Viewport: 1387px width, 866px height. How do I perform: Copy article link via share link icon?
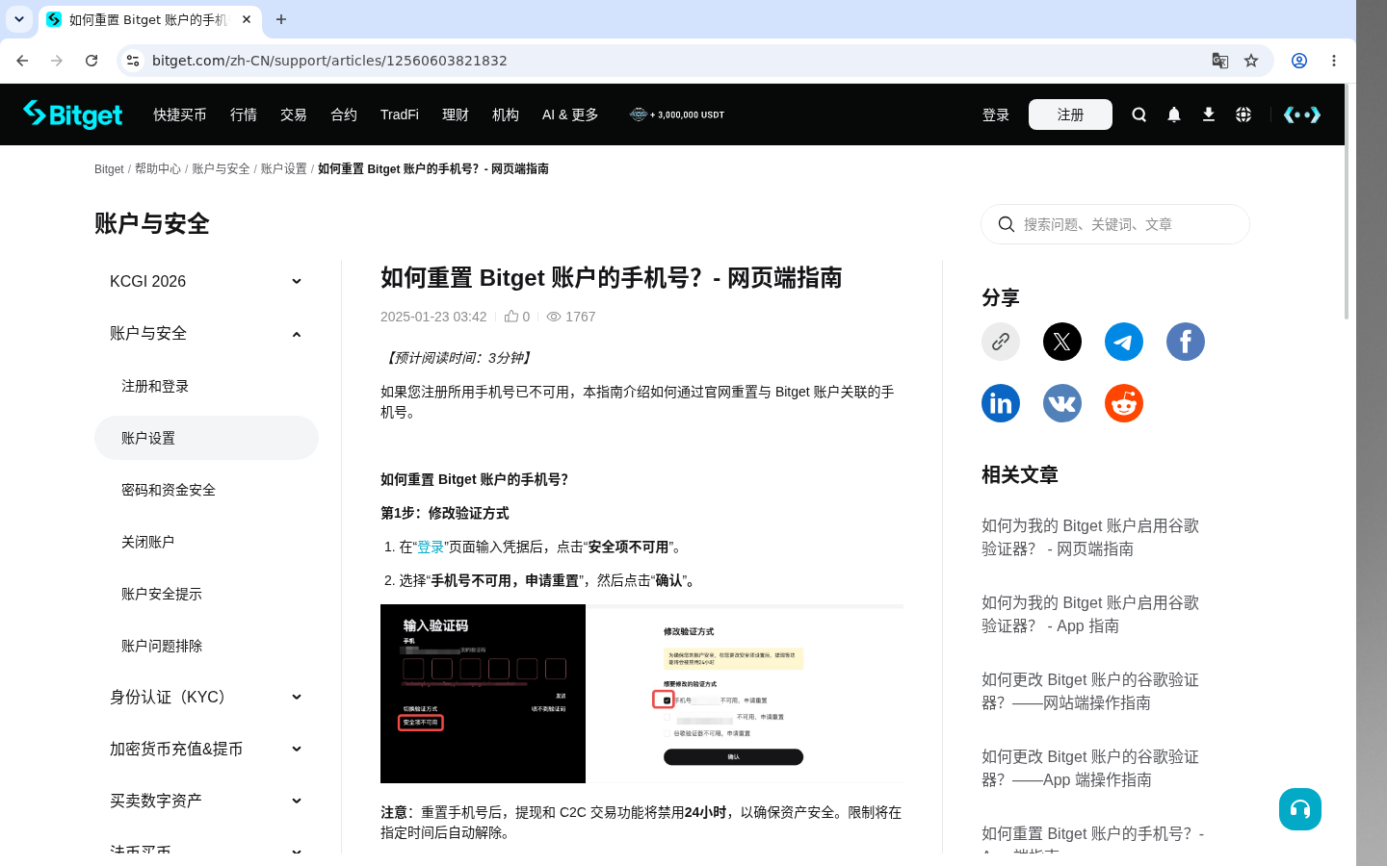(1001, 342)
